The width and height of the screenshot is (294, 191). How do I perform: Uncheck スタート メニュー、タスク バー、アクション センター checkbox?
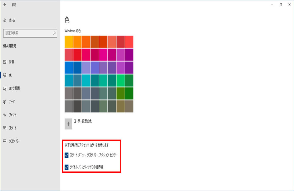67,155
